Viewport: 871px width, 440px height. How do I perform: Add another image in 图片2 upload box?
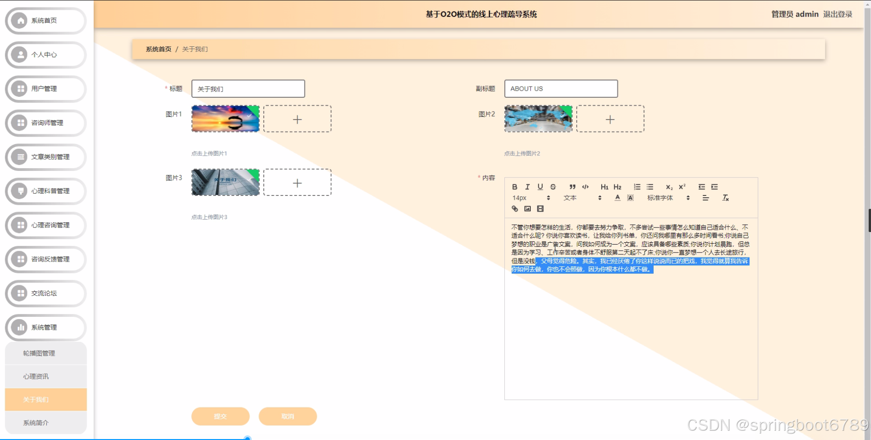(x=610, y=119)
